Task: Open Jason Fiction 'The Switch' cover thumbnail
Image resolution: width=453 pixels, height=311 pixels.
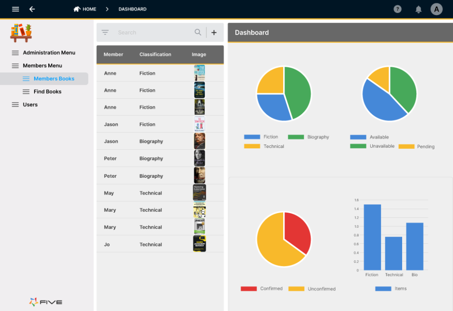Action: pyautogui.click(x=200, y=124)
